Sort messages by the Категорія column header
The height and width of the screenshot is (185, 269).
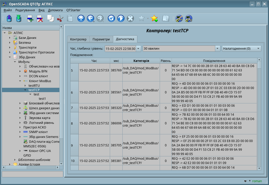[x=141, y=61]
